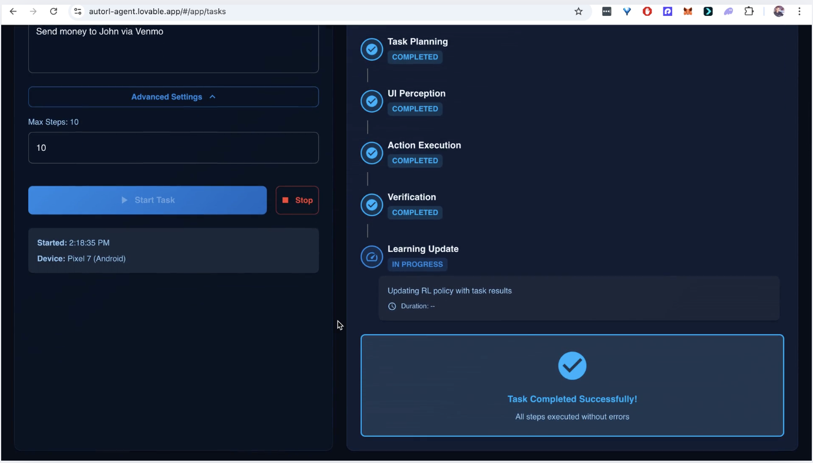Image resolution: width=813 pixels, height=463 pixels.
Task: Click the 'Duration: --' text
Action: coord(418,306)
